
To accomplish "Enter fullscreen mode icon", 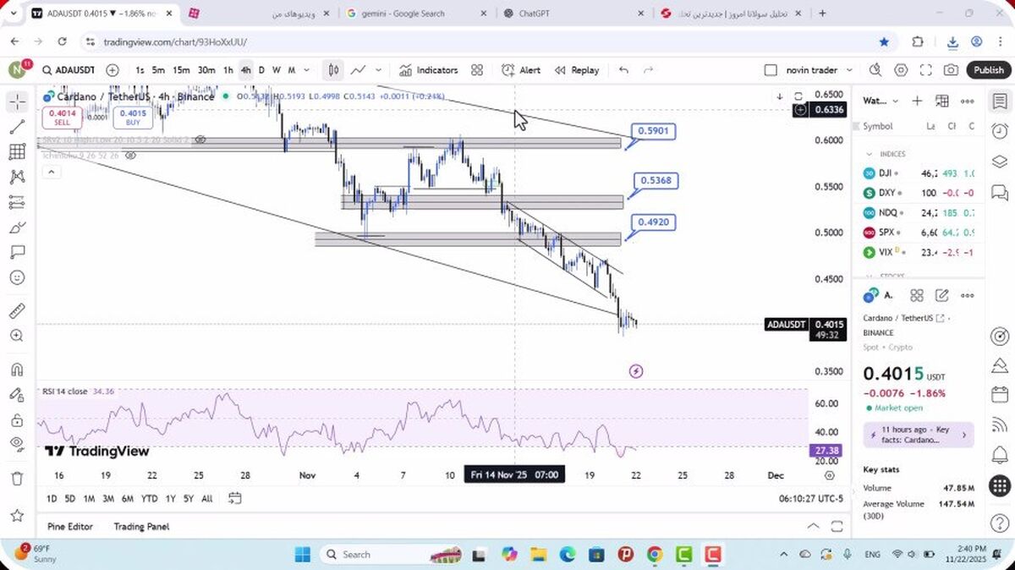I will (x=926, y=70).
